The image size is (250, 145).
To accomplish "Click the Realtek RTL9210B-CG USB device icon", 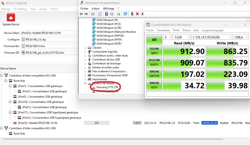I will point(15,123).
